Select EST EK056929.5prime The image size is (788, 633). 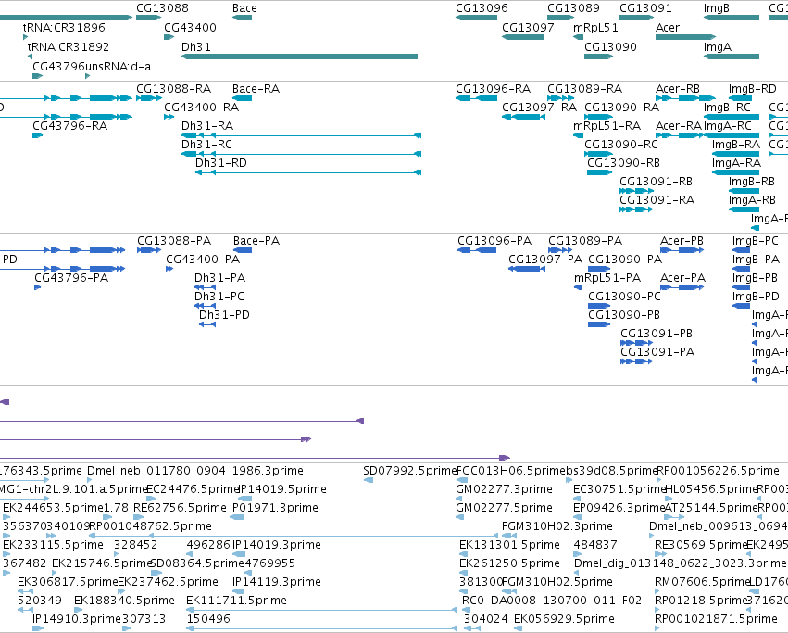tap(564, 619)
